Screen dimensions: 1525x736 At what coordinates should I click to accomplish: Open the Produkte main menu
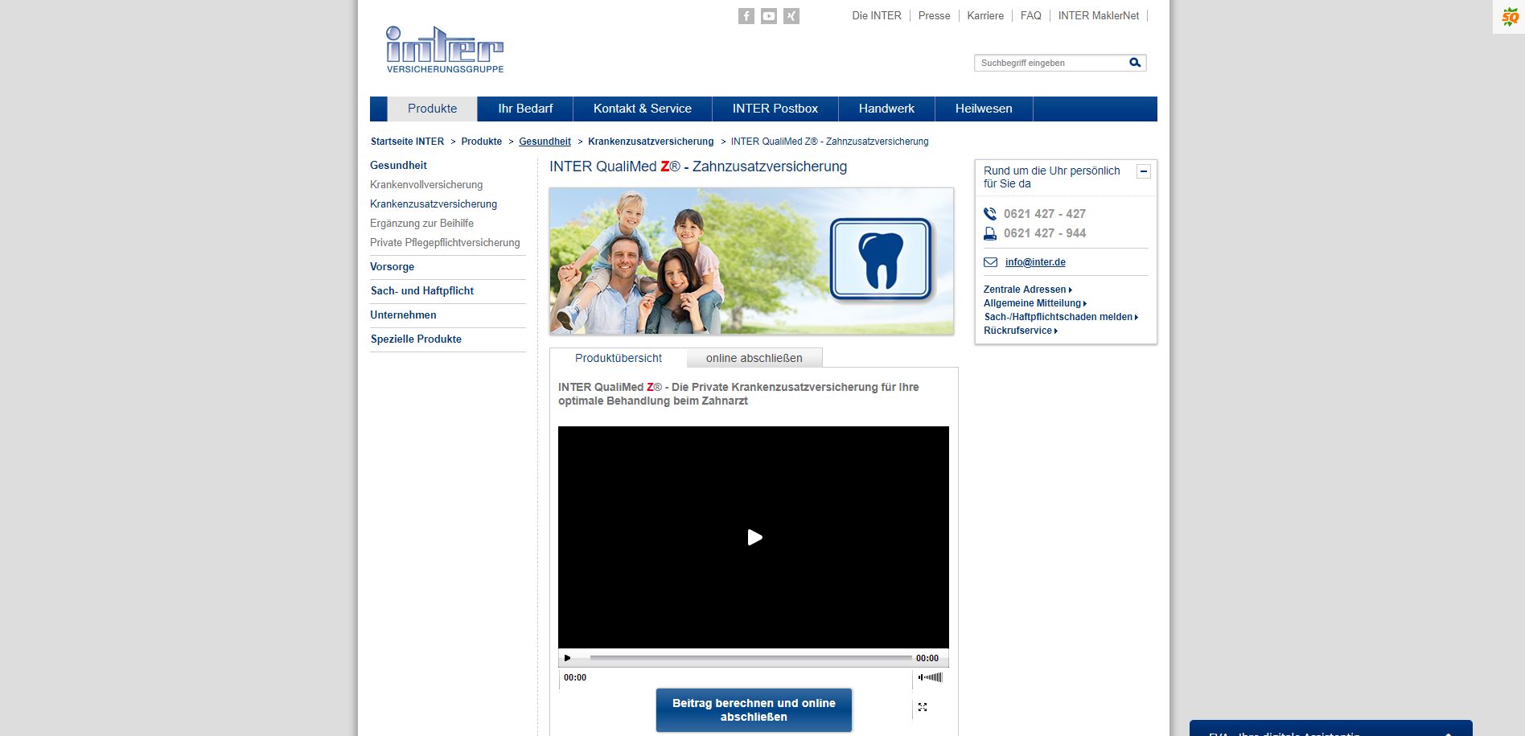[x=433, y=109]
